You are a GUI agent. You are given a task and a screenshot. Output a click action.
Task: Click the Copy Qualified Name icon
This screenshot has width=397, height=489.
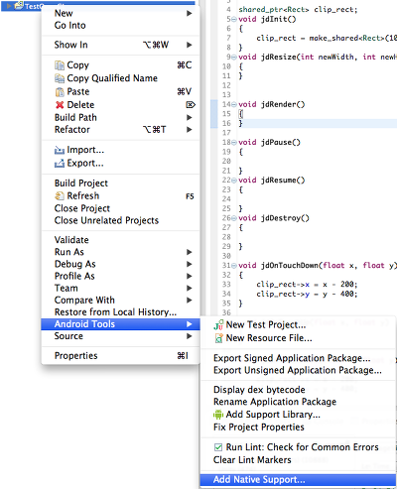60,78
